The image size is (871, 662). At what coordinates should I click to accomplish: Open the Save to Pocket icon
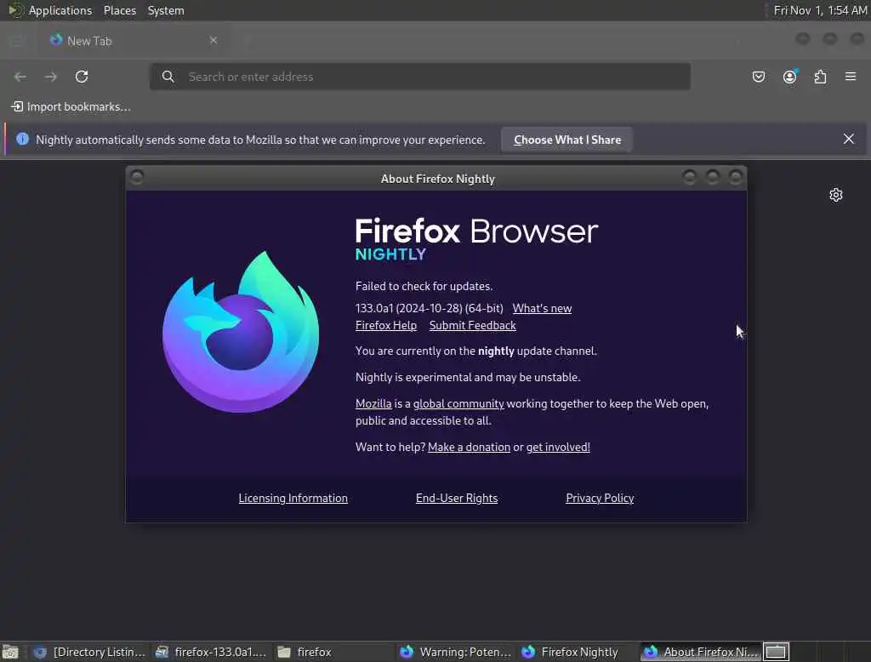click(758, 77)
